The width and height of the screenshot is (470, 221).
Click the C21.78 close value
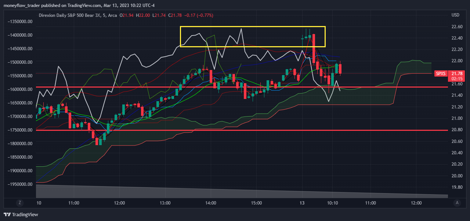coord(175,15)
